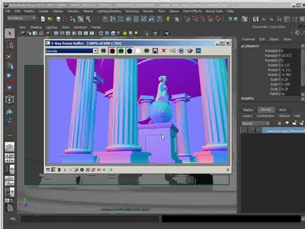Viewport: 305px width, 229px height.
Task: Toggle wireframe display in viewport toolbar
Action: (x=101, y=33)
